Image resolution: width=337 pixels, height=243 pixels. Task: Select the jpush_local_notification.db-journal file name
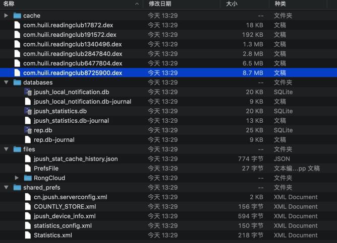point(83,101)
